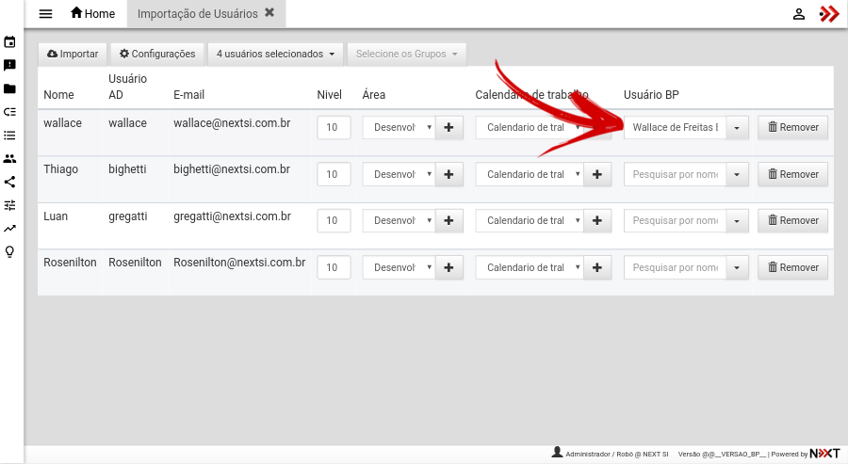Screen dimensions: 848x464
Task: Open the hamburger menu
Action: coord(45,14)
